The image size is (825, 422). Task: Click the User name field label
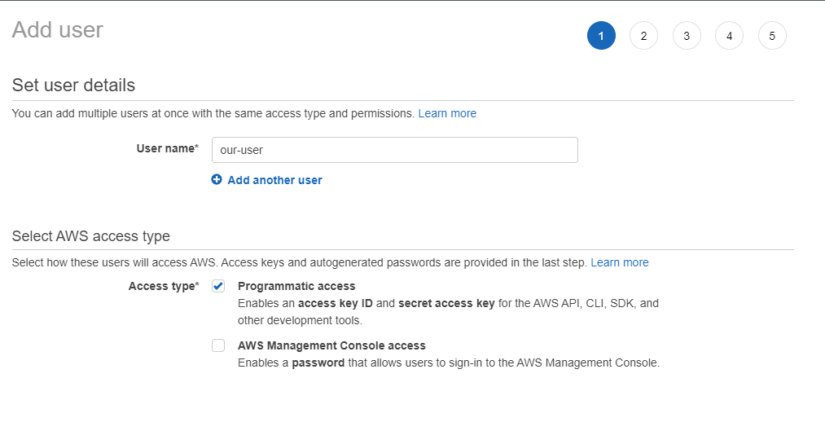[x=167, y=148]
